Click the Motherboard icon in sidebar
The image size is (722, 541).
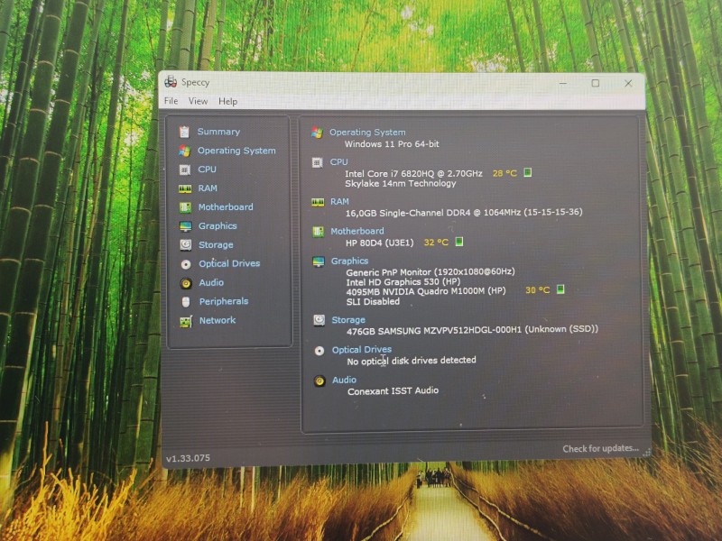(x=185, y=207)
